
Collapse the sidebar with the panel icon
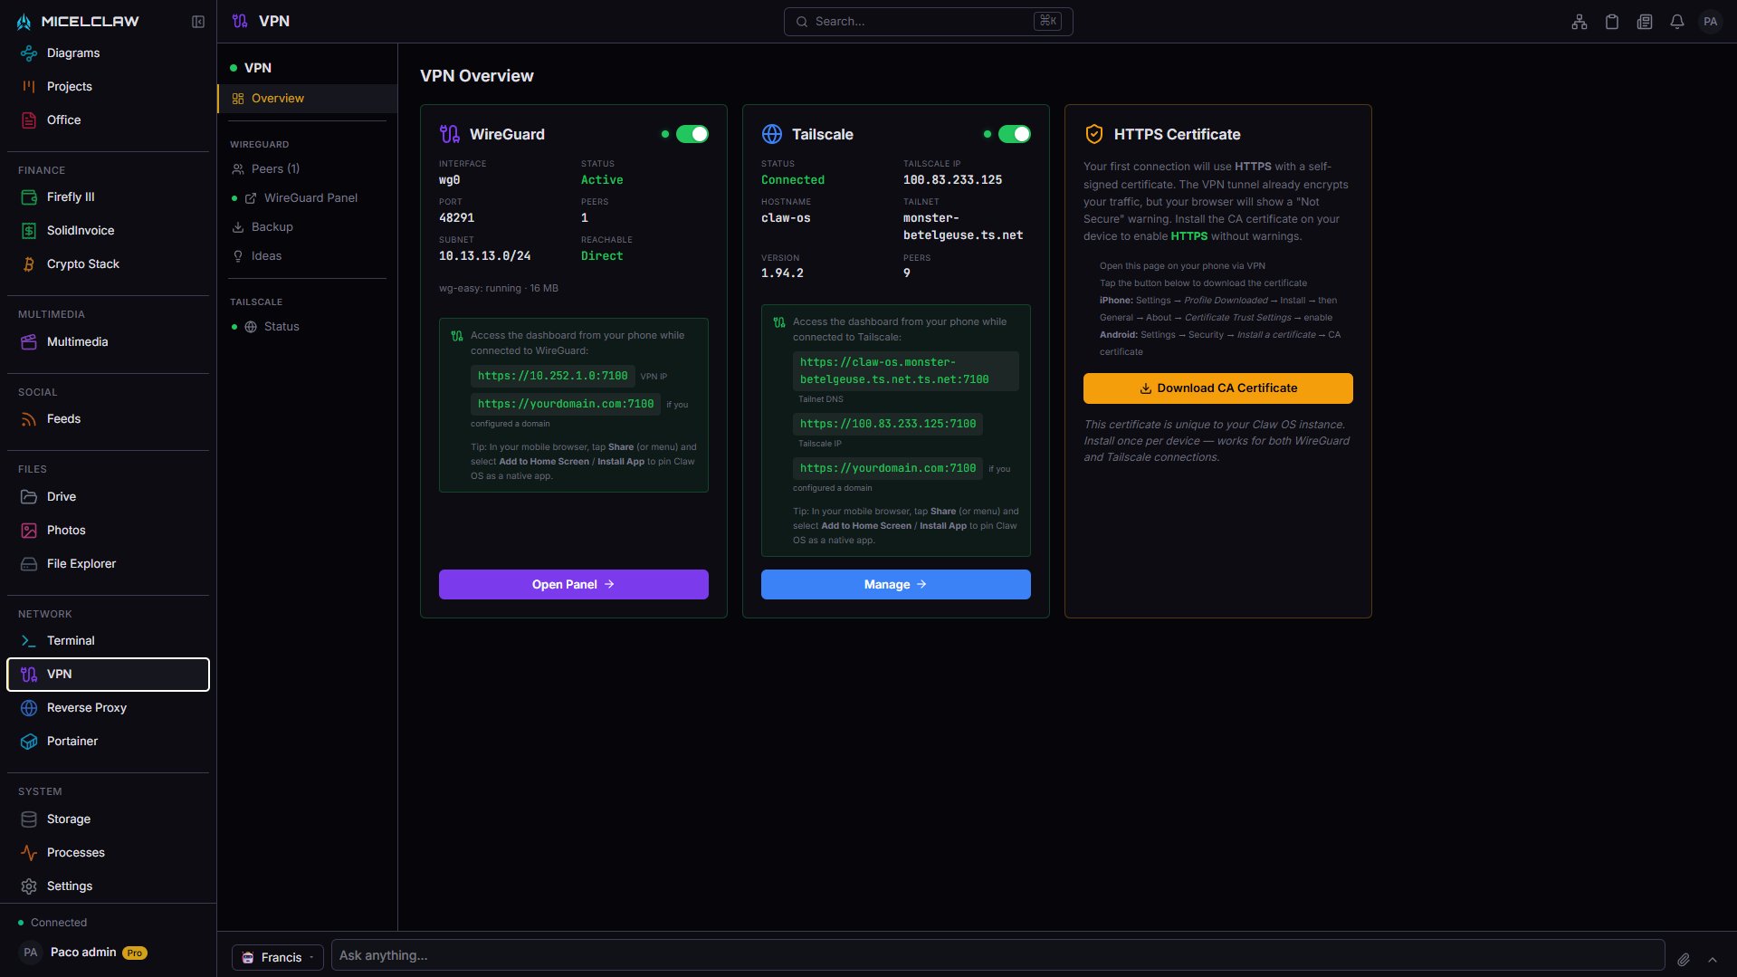point(198,22)
